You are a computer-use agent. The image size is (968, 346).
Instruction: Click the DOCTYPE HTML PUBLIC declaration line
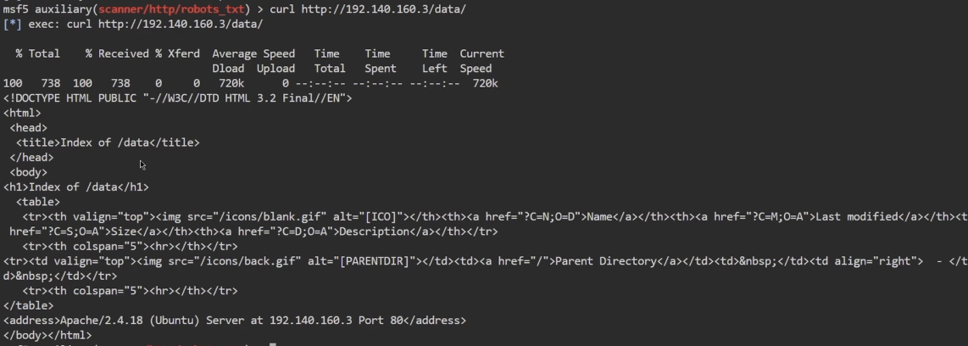tap(177, 98)
